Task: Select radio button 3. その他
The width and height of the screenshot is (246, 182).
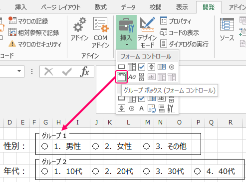Action: click(146, 146)
